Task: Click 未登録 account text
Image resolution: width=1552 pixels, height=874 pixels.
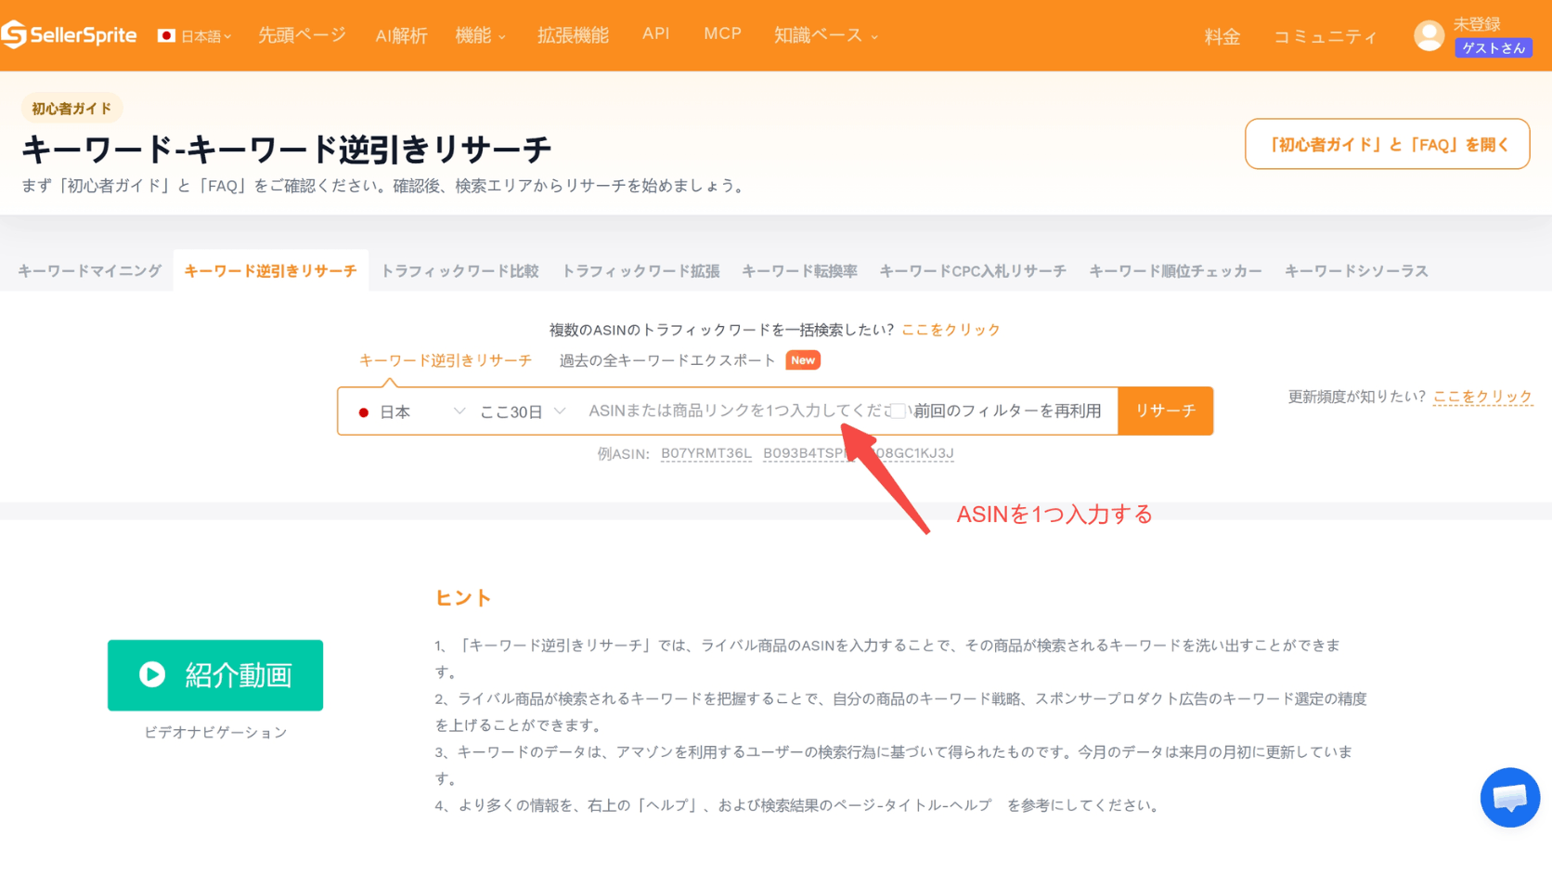Action: pyautogui.click(x=1477, y=23)
